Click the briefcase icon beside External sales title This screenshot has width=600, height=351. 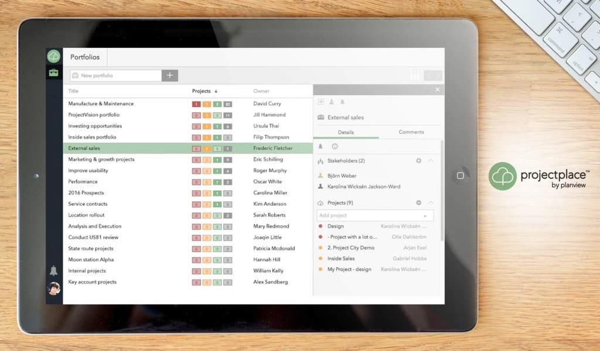321,117
